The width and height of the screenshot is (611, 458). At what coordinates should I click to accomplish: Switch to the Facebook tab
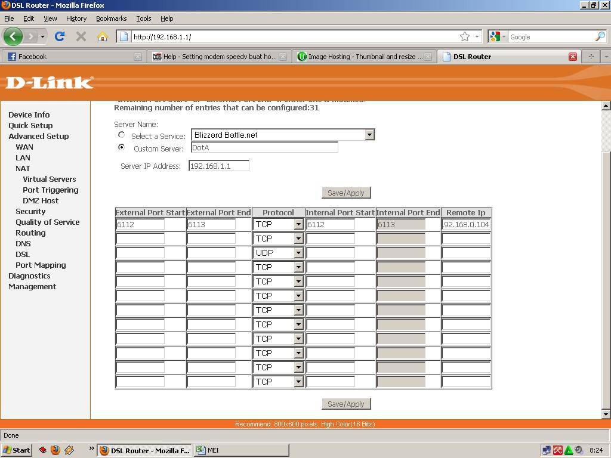click(x=73, y=57)
